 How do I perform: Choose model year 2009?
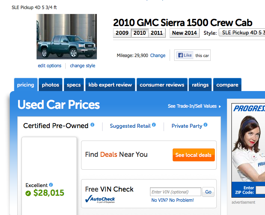(x=122, y=33)
